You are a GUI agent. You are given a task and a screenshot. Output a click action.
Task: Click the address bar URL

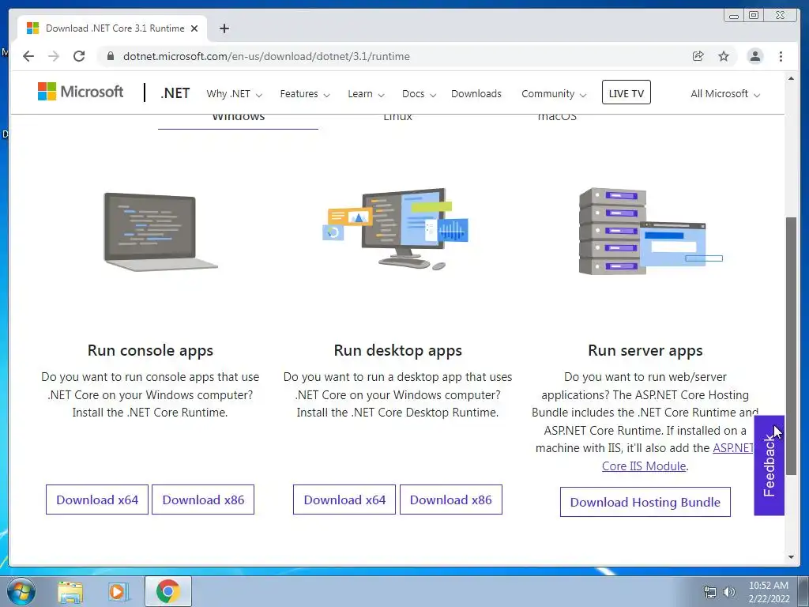266,56
